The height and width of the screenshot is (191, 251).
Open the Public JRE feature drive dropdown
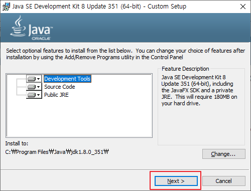(34, 95)
